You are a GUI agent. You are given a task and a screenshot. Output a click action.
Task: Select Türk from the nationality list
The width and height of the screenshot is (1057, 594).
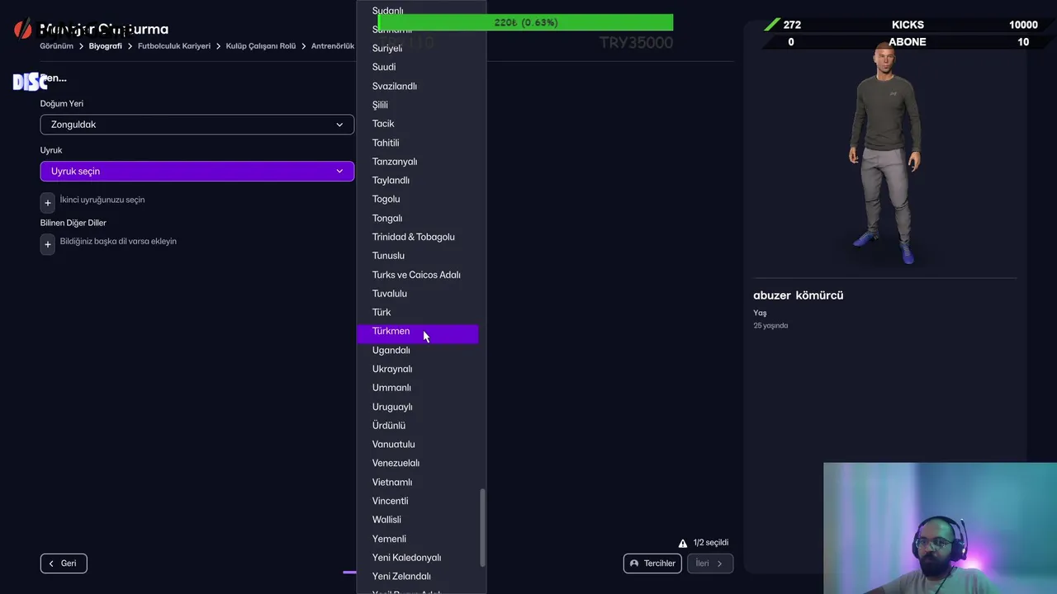tap(417, 312)
